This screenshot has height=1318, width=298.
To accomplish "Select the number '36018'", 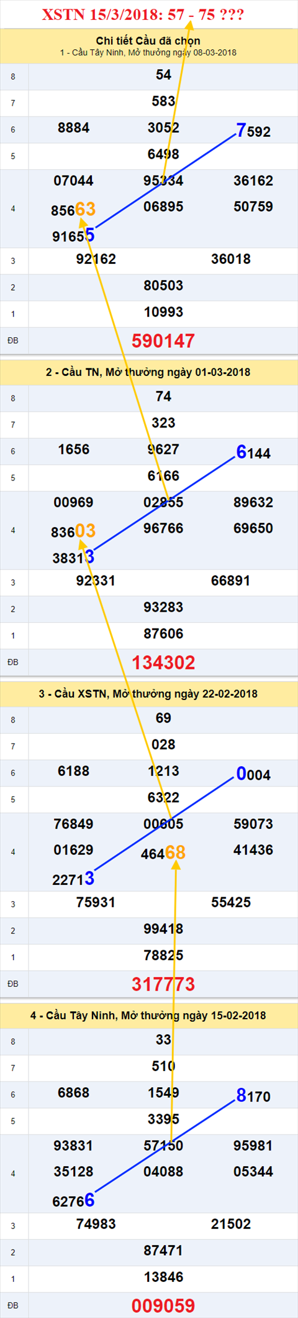I will click(x=231, y=259).
